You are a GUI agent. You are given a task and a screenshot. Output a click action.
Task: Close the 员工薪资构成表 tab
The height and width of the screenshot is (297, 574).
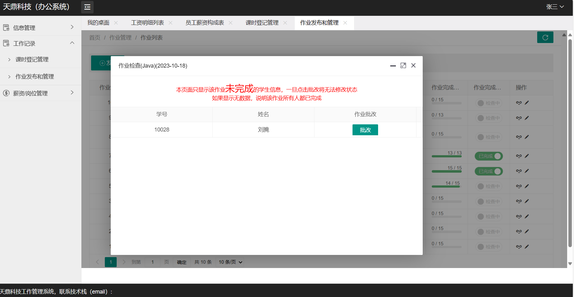pyautogui.click(x=231, y=23)
